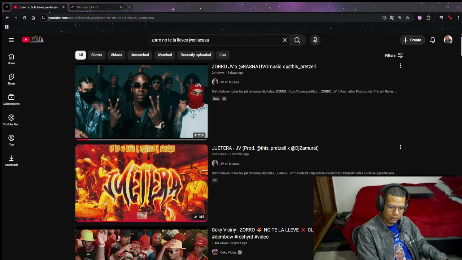Open options menu for JUETERA video

click(400, 147)
